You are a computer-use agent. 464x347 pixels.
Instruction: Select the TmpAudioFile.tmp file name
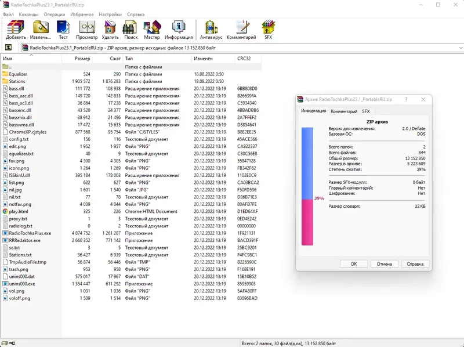(x=27, y=262)
